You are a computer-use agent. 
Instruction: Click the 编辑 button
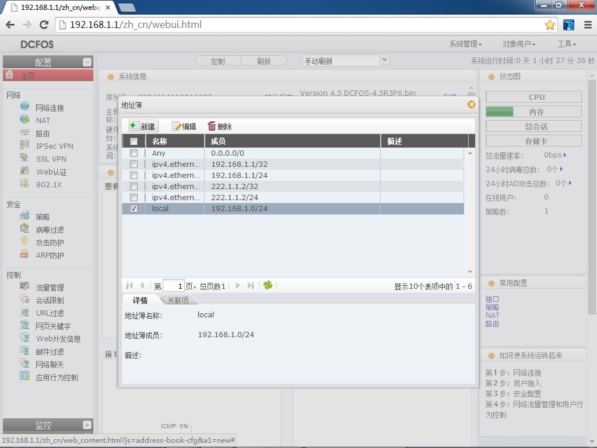[184, 126]
